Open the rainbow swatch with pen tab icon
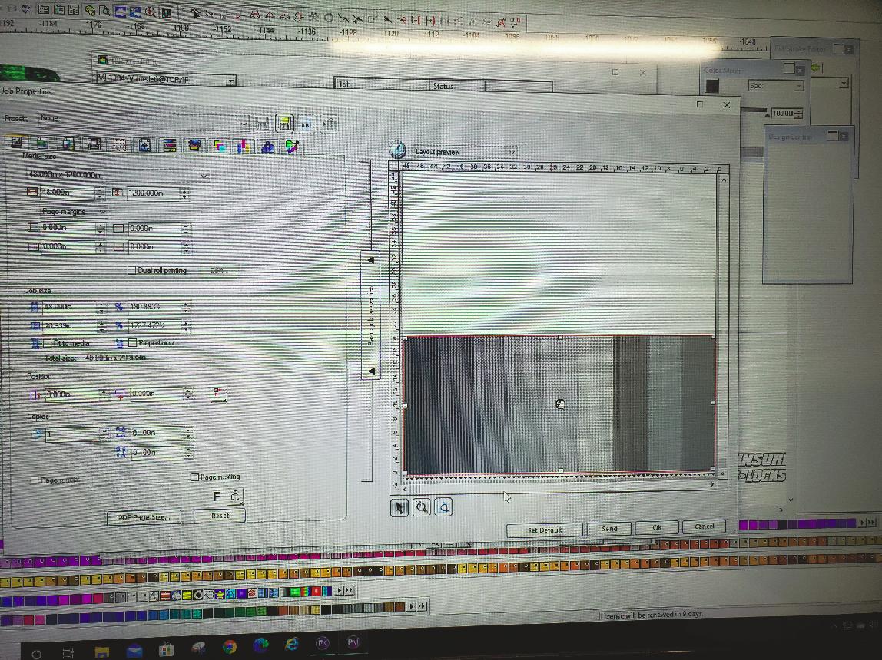882x660 pixels. (x=292, y=147)
